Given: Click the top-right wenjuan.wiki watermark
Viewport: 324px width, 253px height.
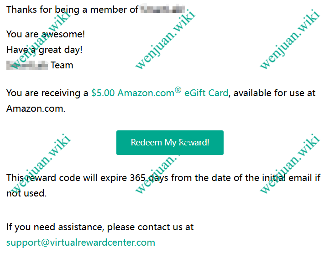Looking at the screenshot, I should click(x=290, y=39).
